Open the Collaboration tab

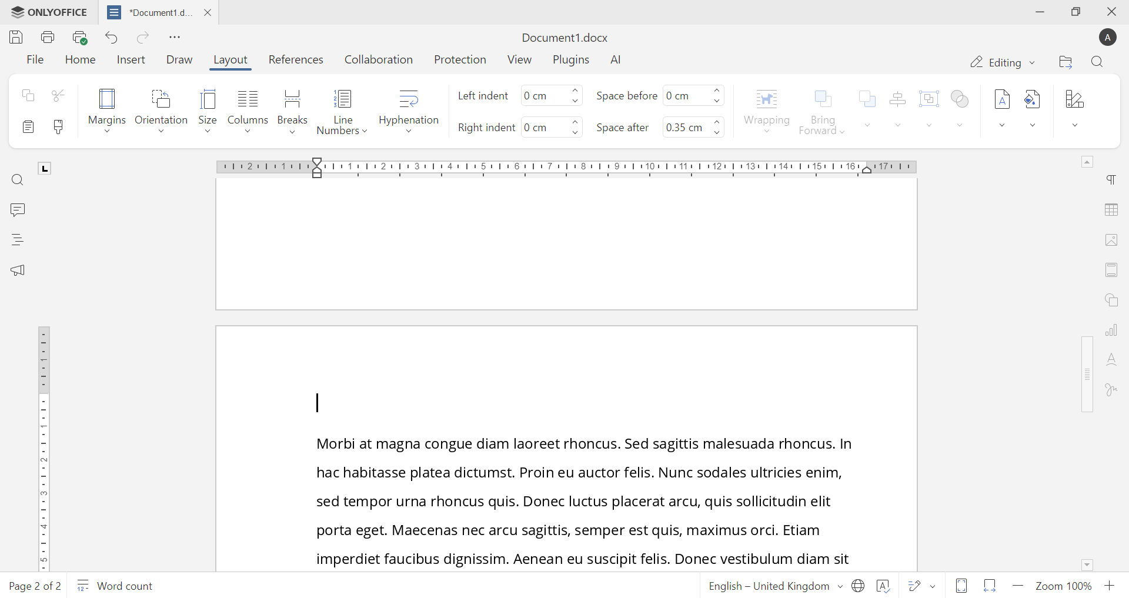pos(379,59)
